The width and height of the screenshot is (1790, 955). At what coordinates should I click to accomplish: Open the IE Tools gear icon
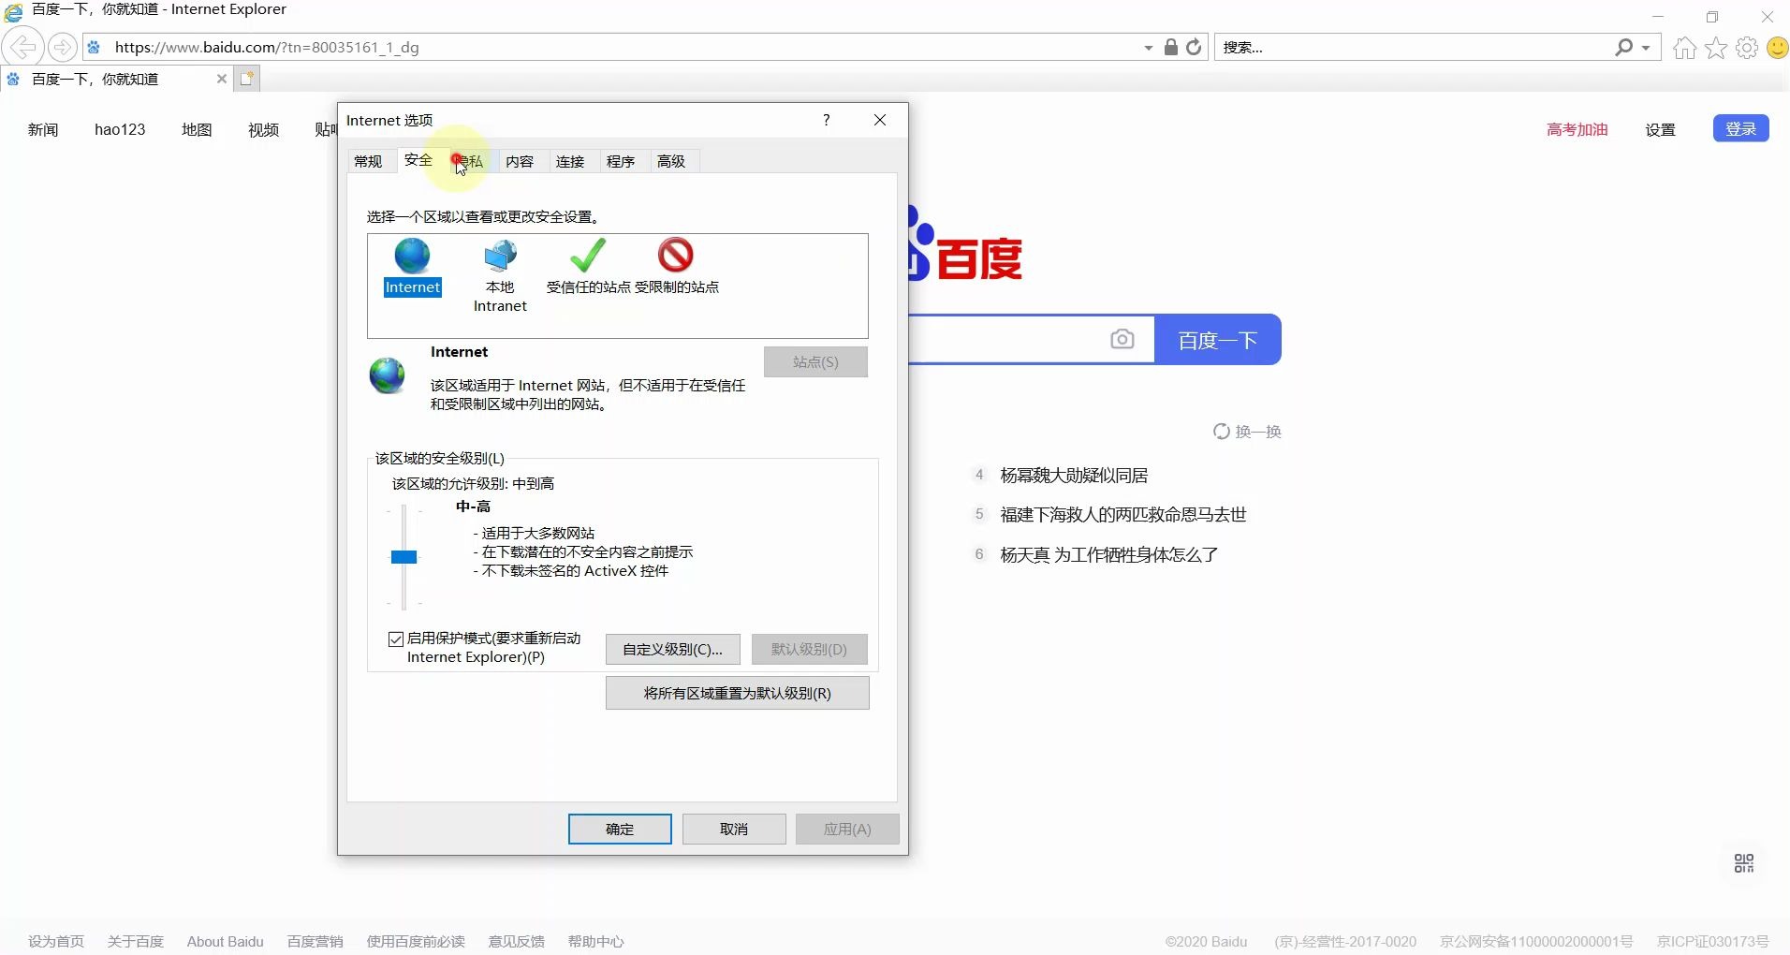(x=1747, y=48)
